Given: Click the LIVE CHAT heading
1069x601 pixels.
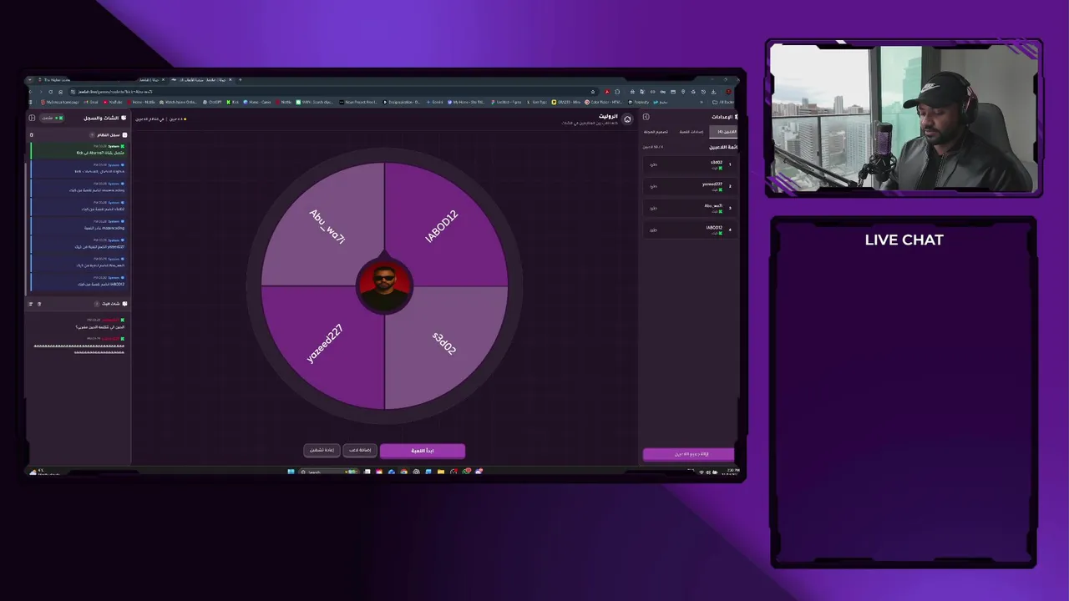Looking at the screenshot, I should pos(904,240).
